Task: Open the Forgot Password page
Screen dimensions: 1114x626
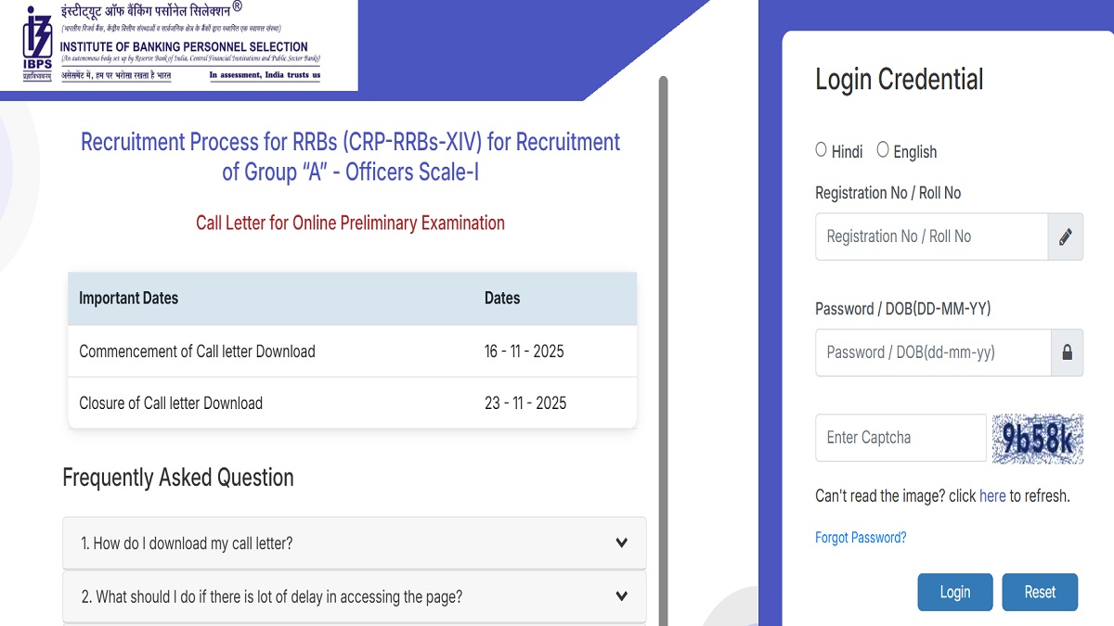Action: tap(861, 537)
